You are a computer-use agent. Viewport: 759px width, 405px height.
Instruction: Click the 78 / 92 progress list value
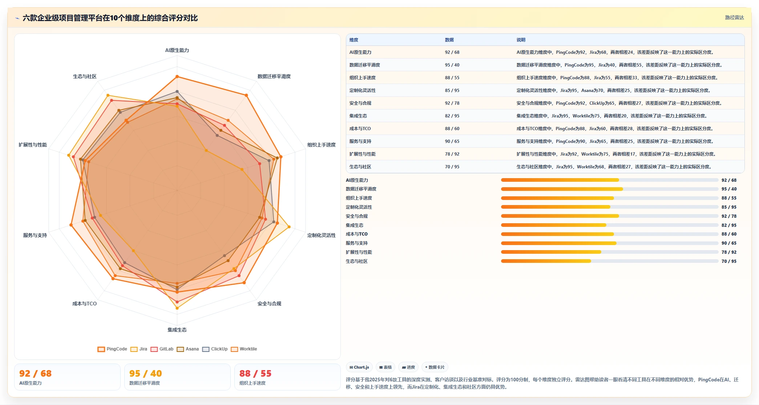coord(729,252)
